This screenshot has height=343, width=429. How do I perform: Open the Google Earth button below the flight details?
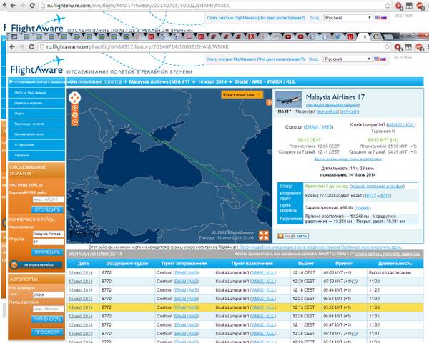293,236
